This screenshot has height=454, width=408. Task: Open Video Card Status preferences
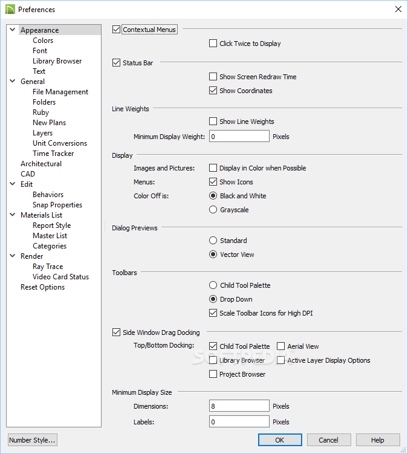(61, 277)
